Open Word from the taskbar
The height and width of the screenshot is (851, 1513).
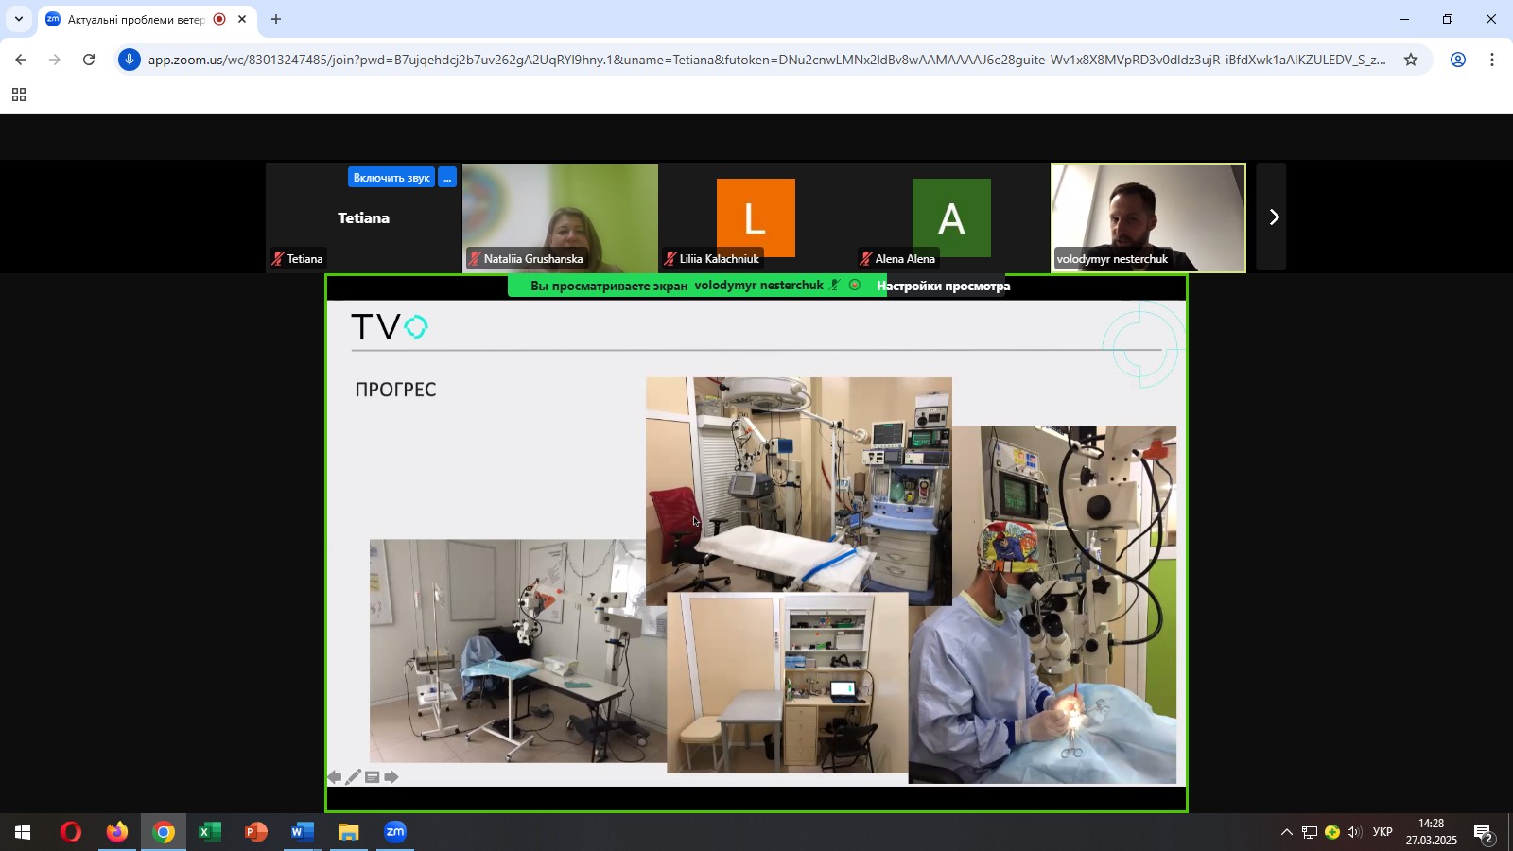(303, 833)
